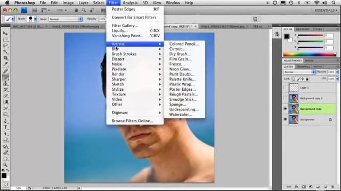Click Launch Bridge icon in application bar

[x=24, y=10]
